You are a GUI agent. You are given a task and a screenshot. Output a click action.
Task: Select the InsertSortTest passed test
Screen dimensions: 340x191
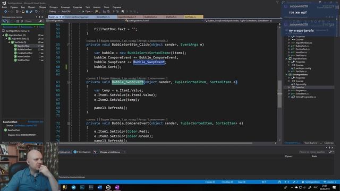[24, 56]
